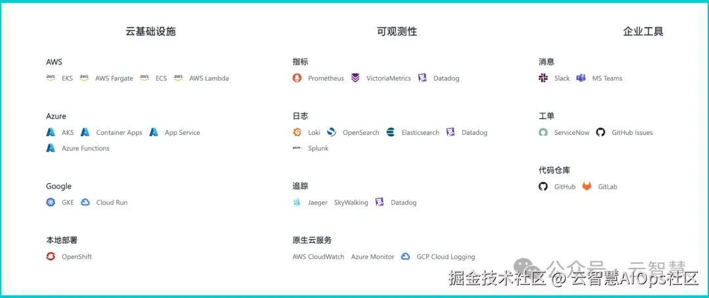The image size is (709, 298).
Task: Click the Datadog icon in the 指标 section
Action: pyautogui.click(x=422, y=78)
